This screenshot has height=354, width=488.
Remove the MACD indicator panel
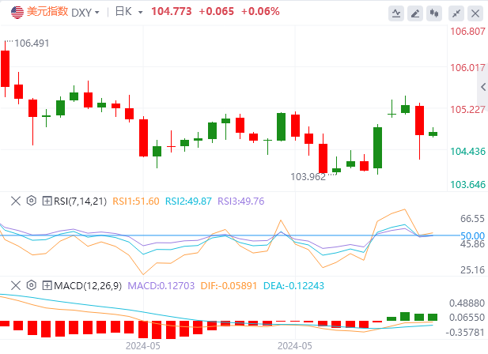click(x=16, y=285)
